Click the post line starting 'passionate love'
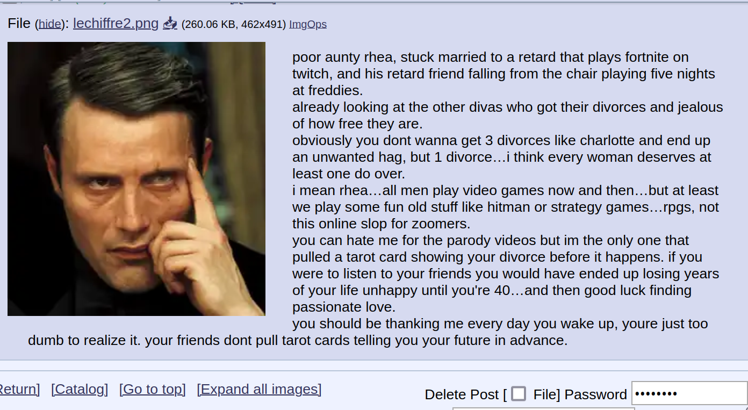The image size is (748, 410). coord(344,307)
